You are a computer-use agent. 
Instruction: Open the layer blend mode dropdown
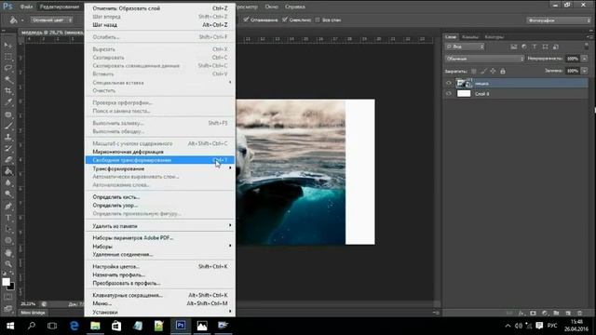coord(484,59)
